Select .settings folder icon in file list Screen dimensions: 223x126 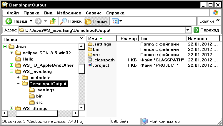(90, 44)
